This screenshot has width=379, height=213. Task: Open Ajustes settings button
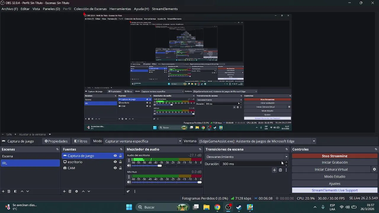click(335, 184)
